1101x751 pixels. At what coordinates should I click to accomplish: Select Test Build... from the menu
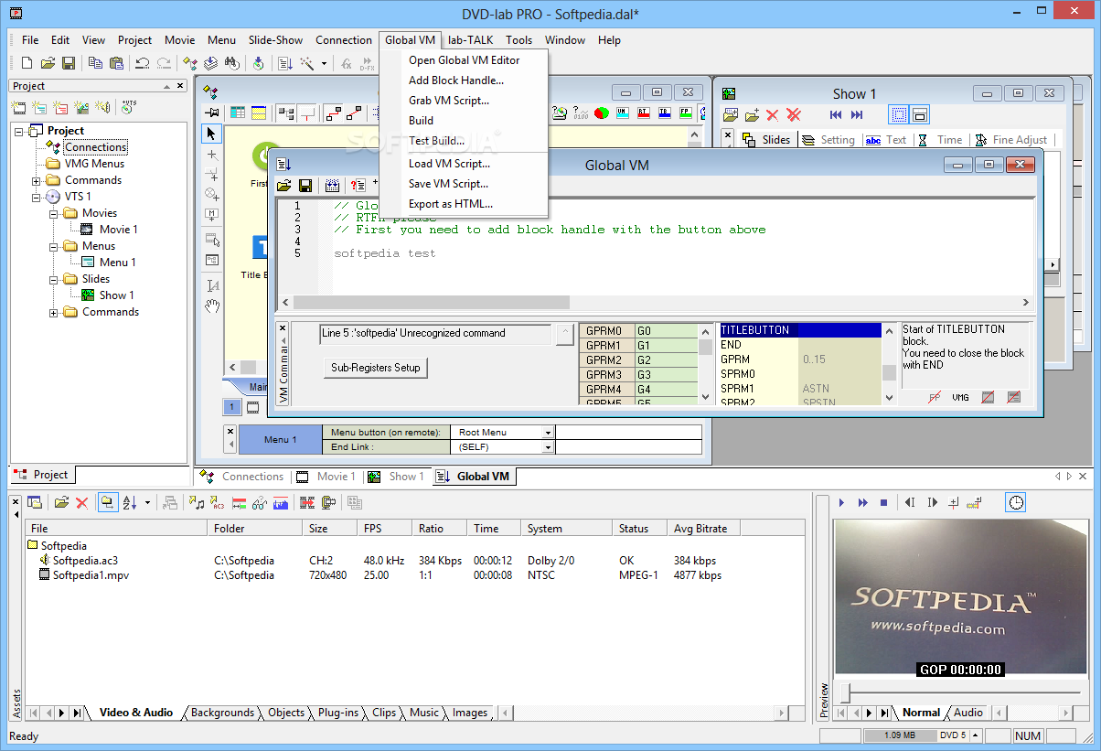436,141
